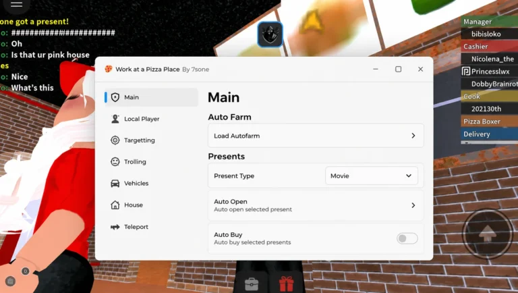Open the Roblox hamburger menu

[x=16, y=4]
